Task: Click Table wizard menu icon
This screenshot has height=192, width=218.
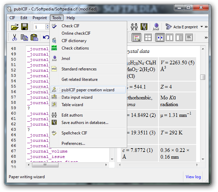Action: [54, 104]
